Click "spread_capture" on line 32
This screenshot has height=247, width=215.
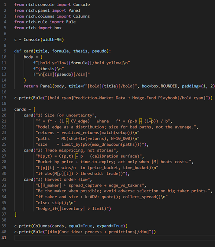pos(85,185)
